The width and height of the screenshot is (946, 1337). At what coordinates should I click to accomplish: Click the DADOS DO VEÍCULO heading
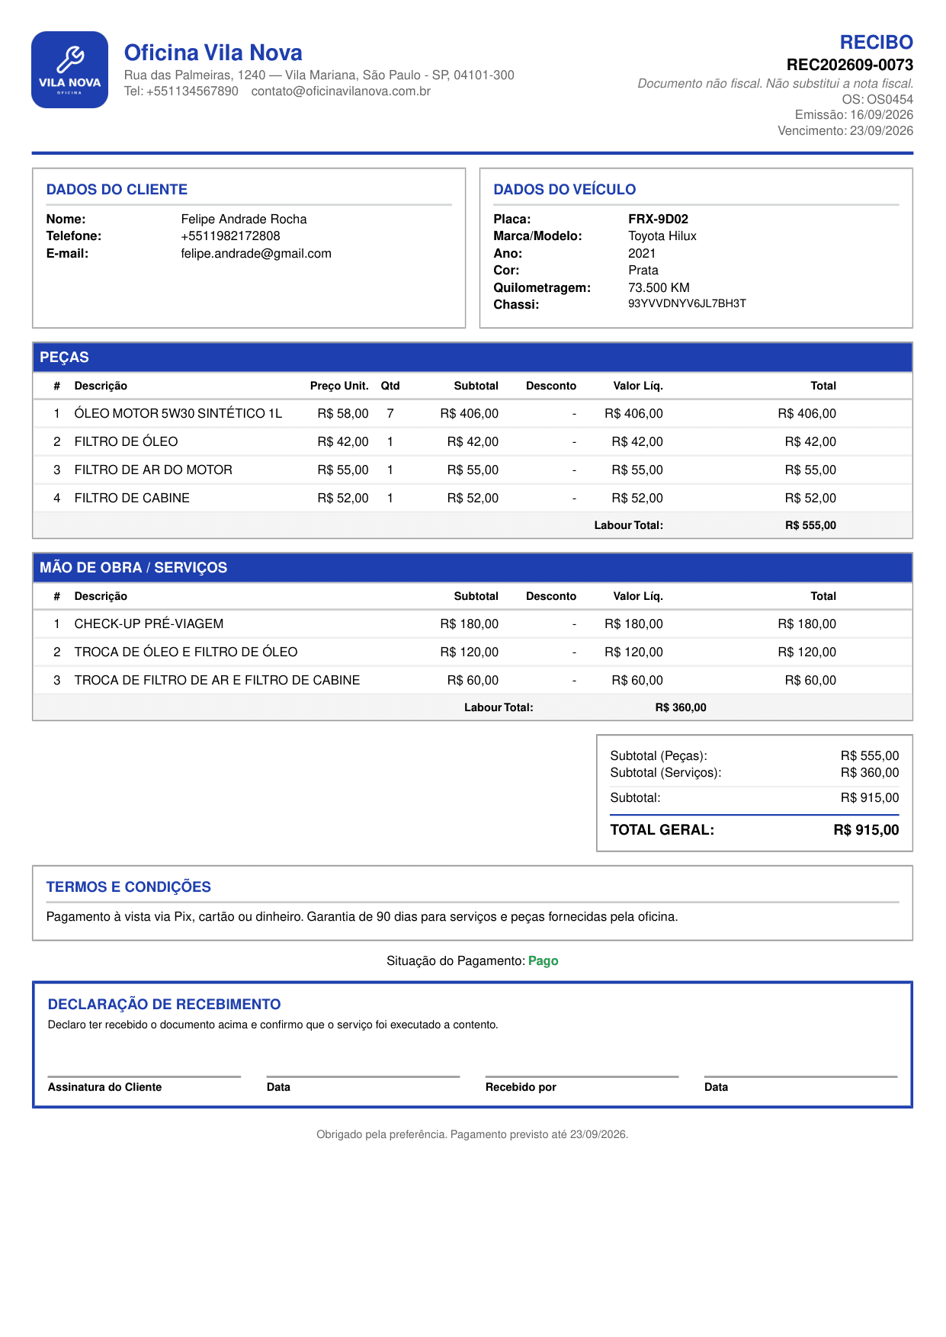564,190
